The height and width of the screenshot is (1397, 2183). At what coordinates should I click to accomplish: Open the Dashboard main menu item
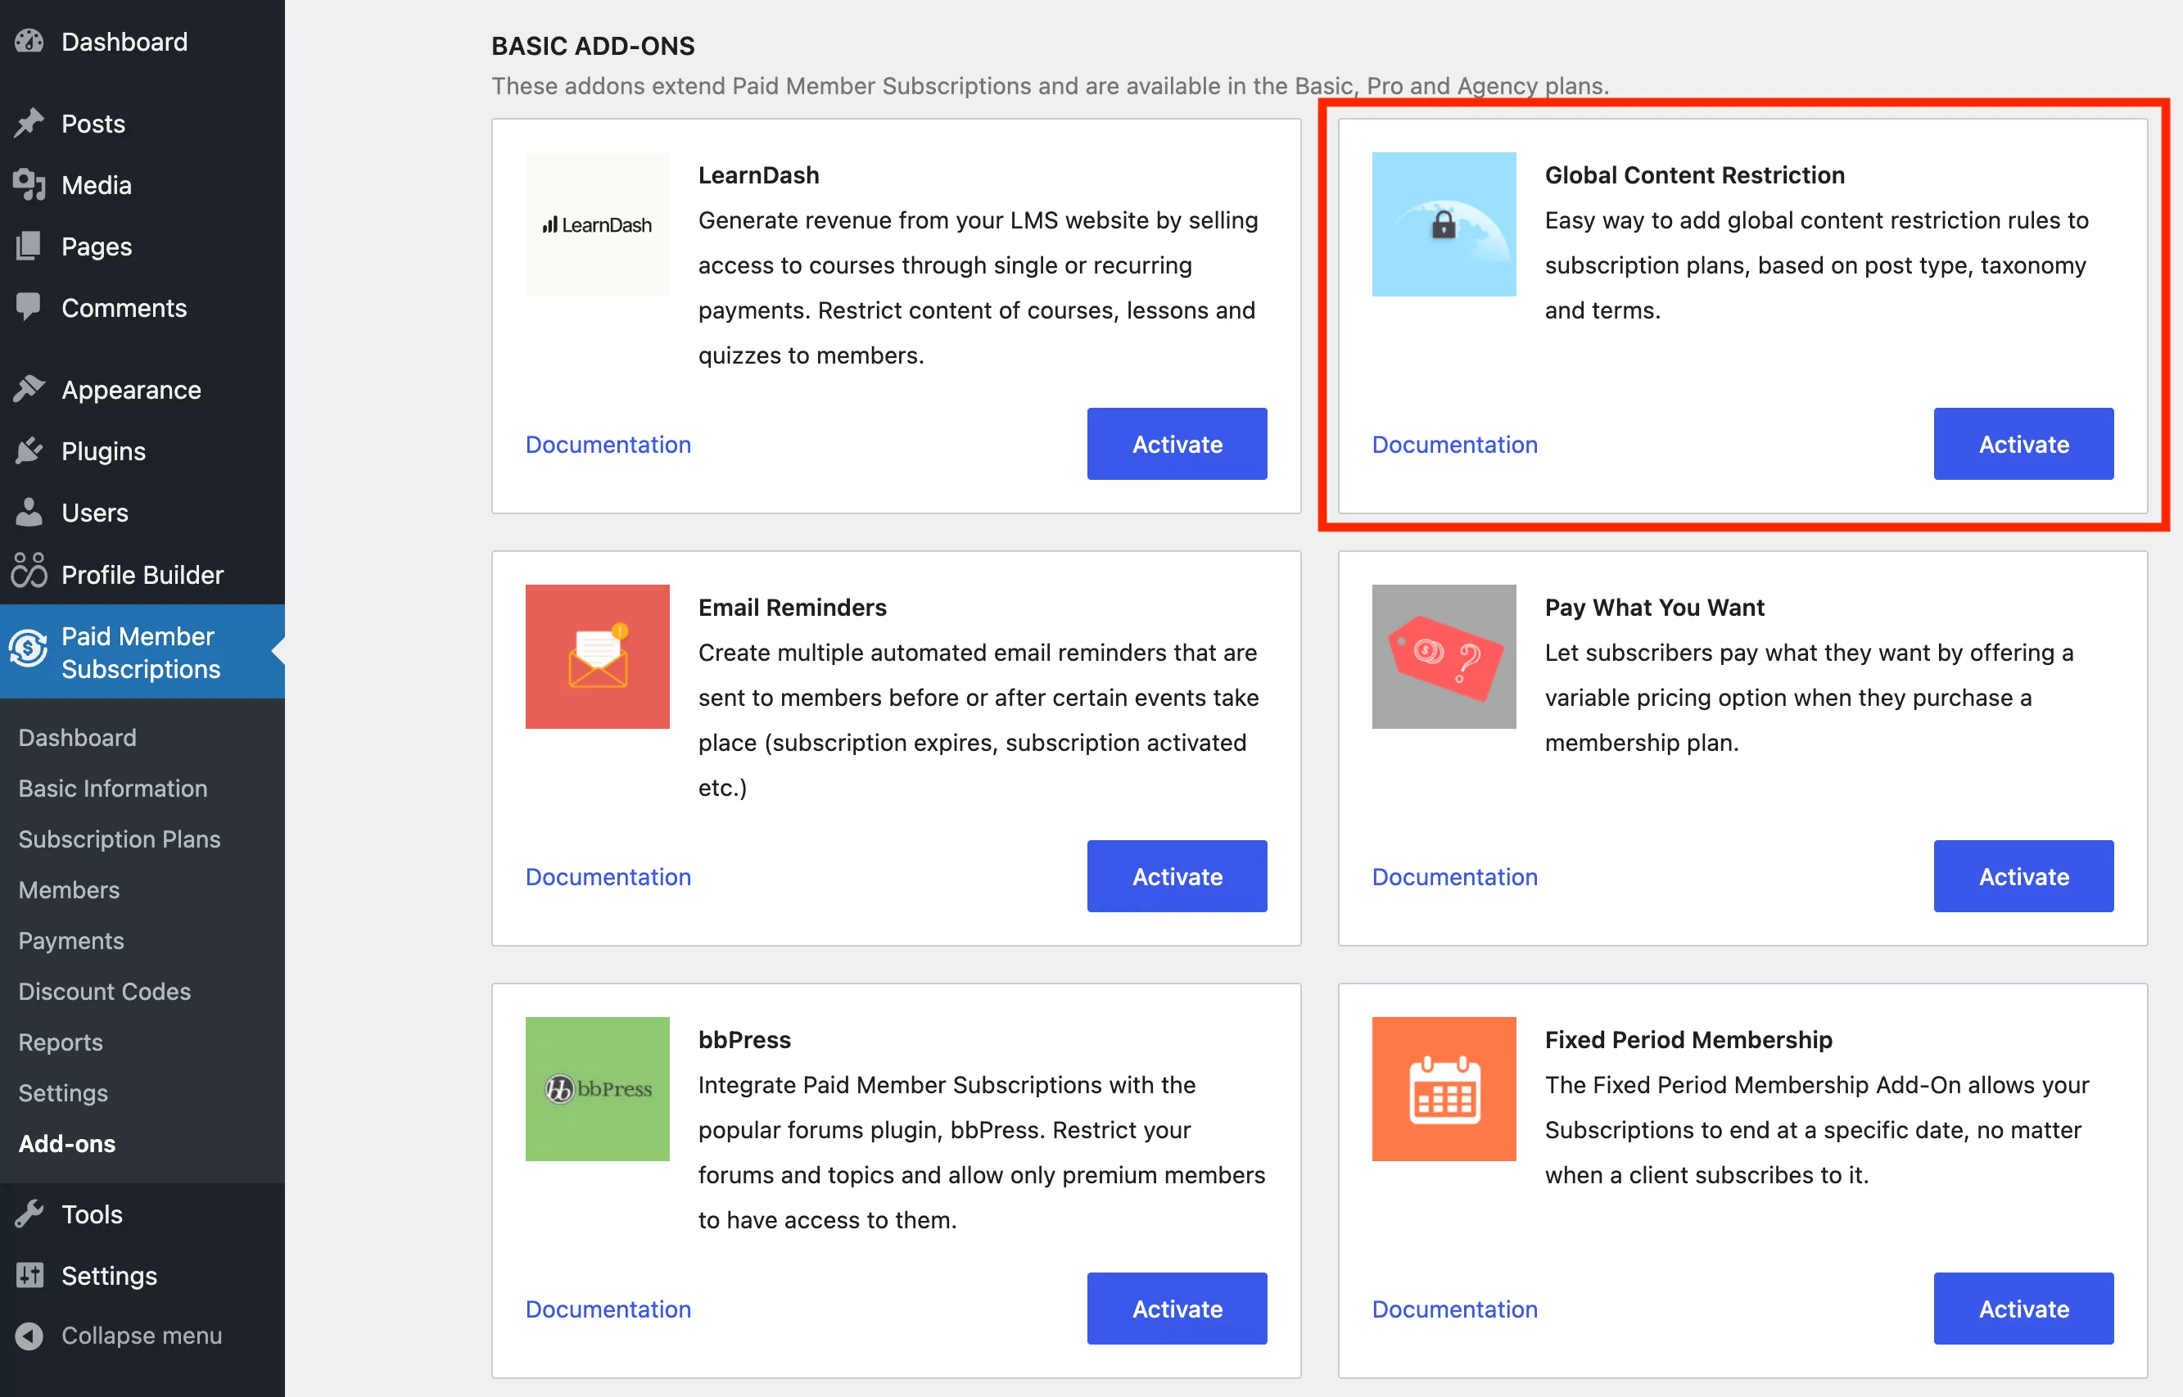pyautogui.click(x=142, y=42)
